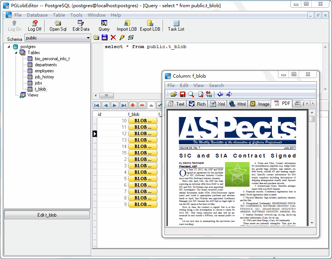Launch the Edit Data tool
Image resolution: width=332 pixels, height=259 pixels.
coord(81,26)
